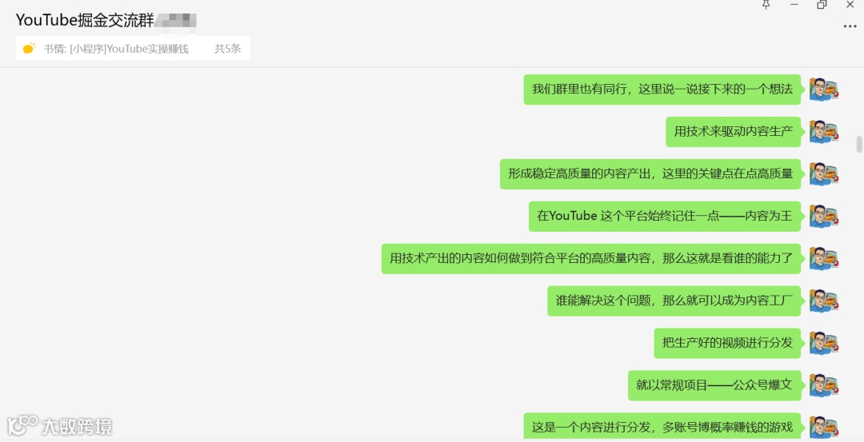Restore down the chat window
The width and height of the screenshot is (864, 442).
(x=822, y=5)
